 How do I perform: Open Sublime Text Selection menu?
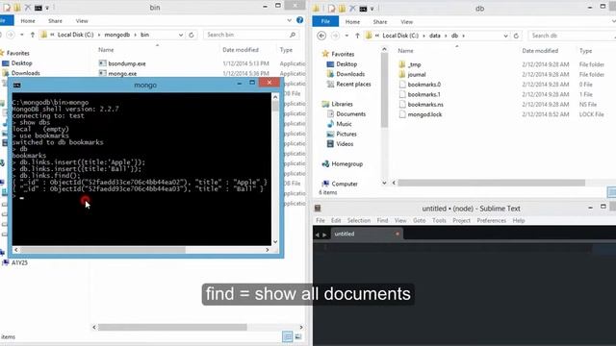[359, 220]
